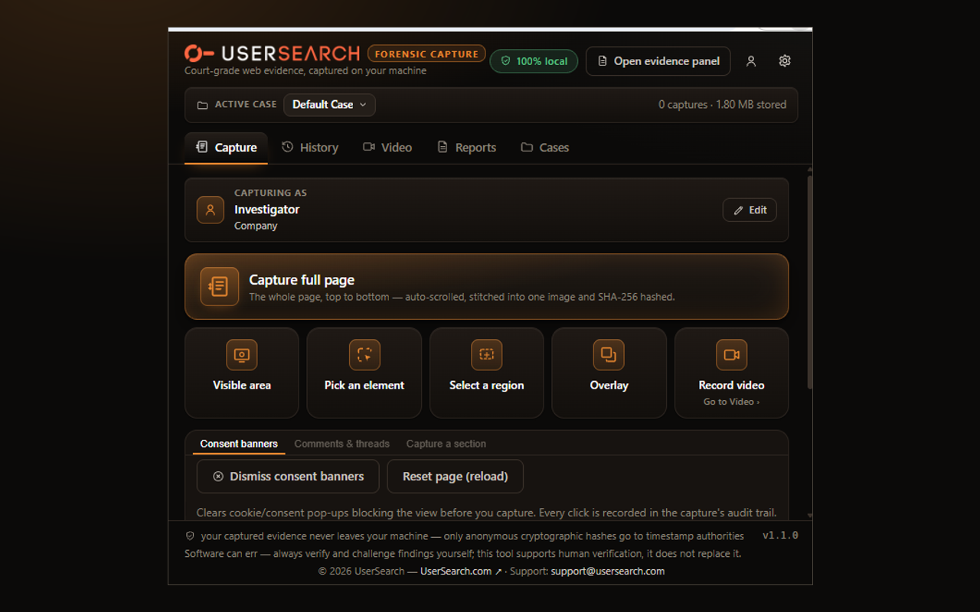
Task: Switch to the History tab
Action: [310, 148]
